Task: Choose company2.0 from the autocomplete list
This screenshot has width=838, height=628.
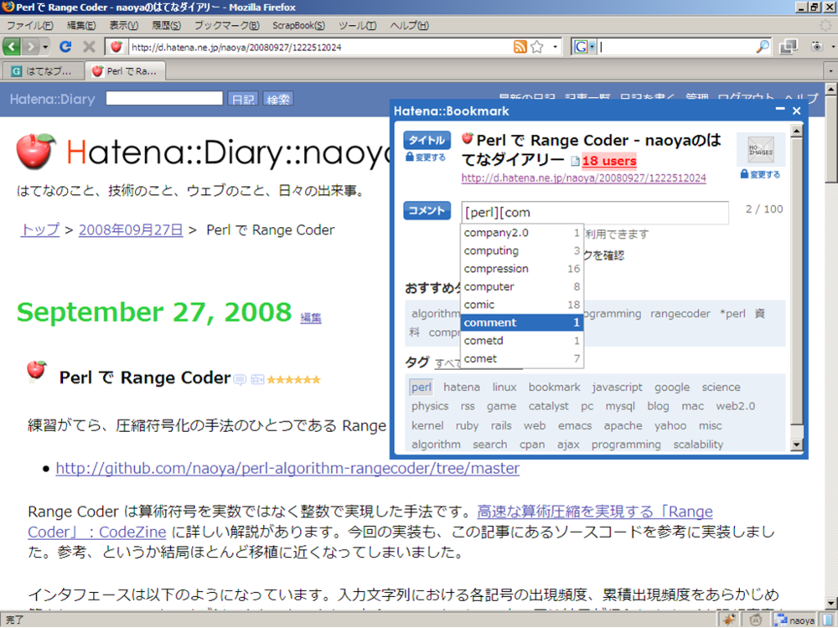Action: tap(521, 233)
